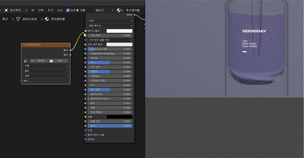Image resolution: width=304 pixels, height=158 pixels.
Task: Click the 거칠기 input socket
Action: pos(85,72)
